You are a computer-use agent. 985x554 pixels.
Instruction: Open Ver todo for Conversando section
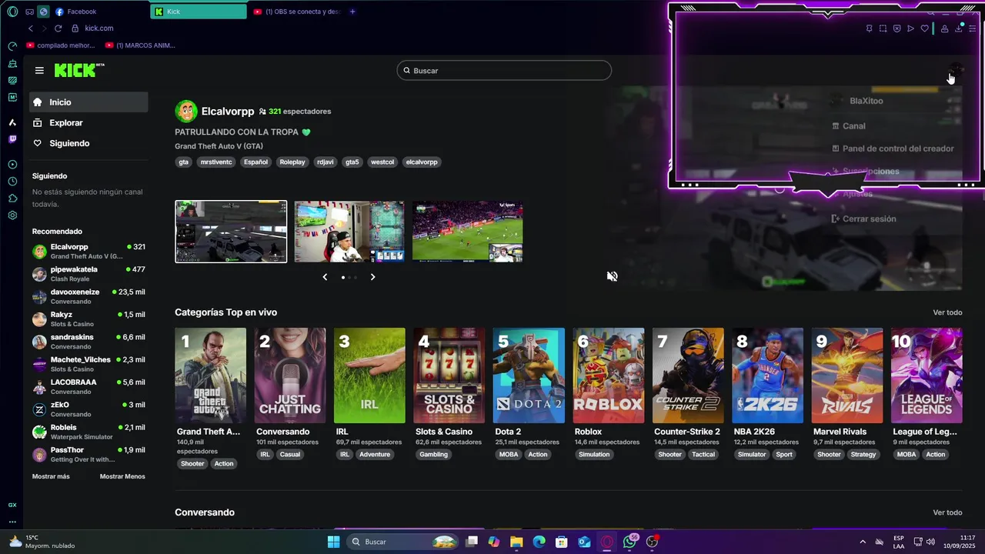click(x=947, y=512)
